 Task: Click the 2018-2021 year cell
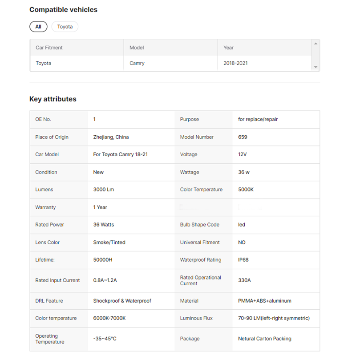click(235, 63)
